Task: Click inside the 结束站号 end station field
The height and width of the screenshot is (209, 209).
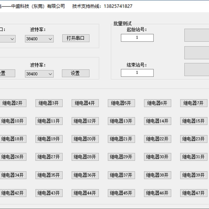Action: pos(137,73)
